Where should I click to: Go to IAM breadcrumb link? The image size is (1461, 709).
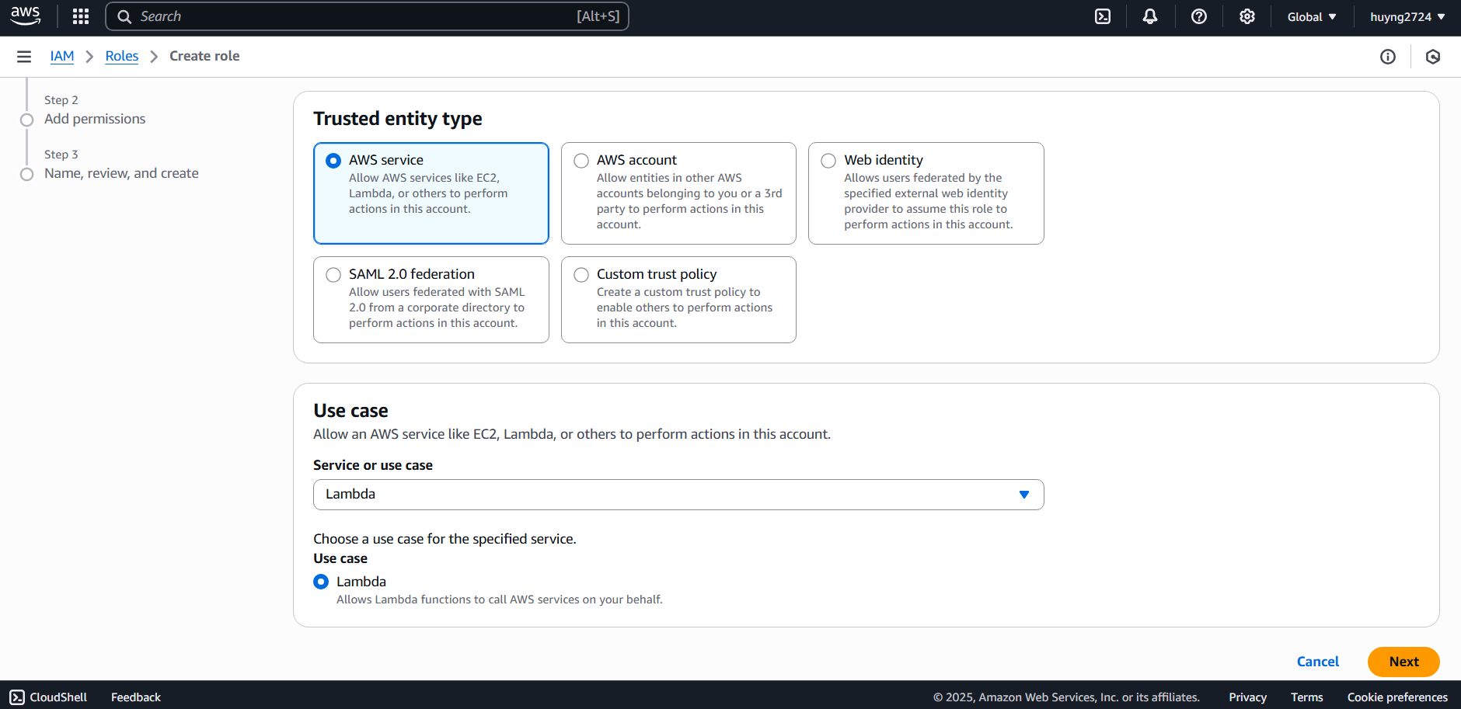tap(62, 56)
